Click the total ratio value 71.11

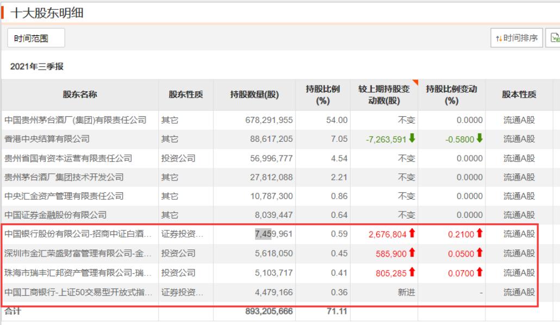click(337, 311)
